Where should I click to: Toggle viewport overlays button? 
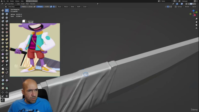(x=182, y=4)
